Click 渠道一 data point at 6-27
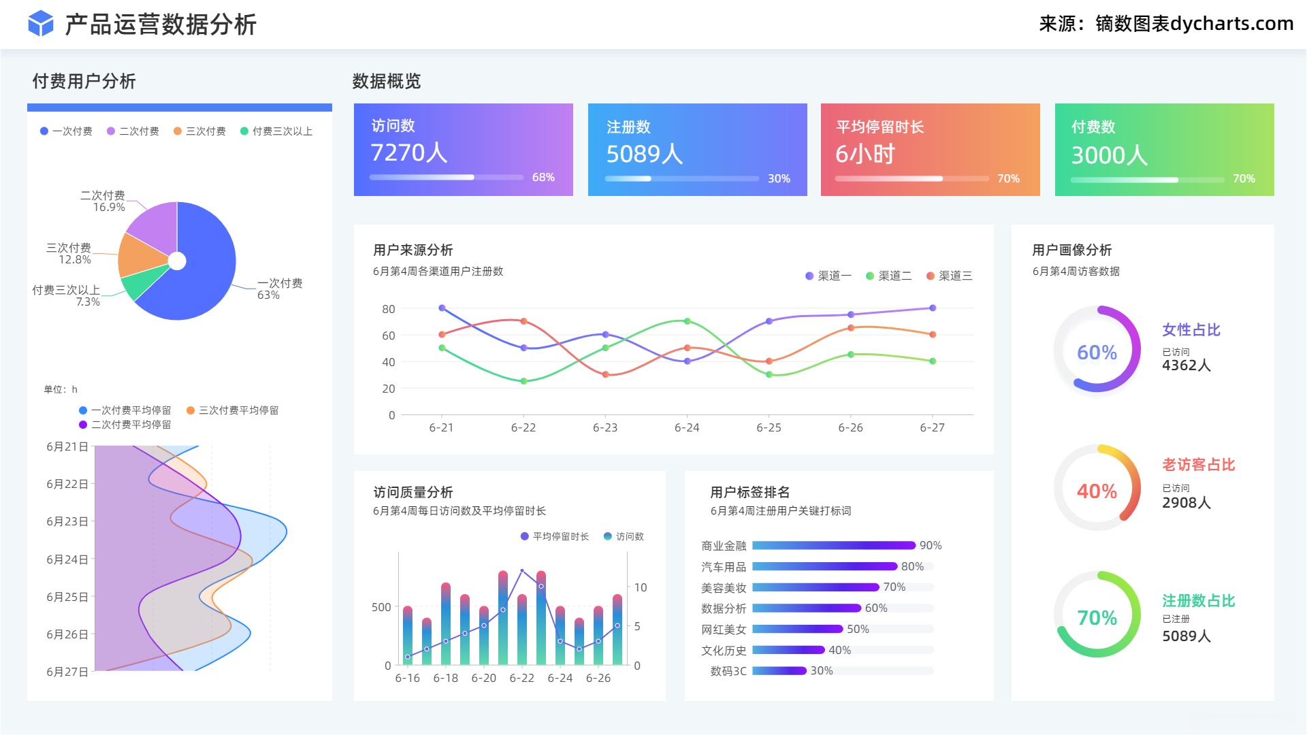This screenshot has height=735, width=1307. pos(933,308)
